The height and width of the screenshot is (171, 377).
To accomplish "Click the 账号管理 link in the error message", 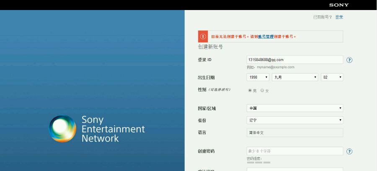I will (x=266, y=37).
